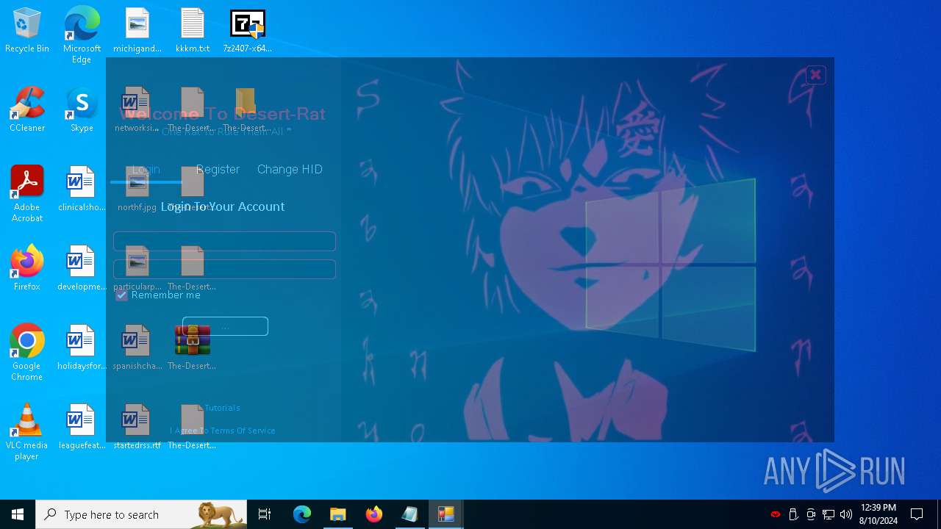Click the login submit button
Screen dimensions: 941x529
[x=225, y=326]
